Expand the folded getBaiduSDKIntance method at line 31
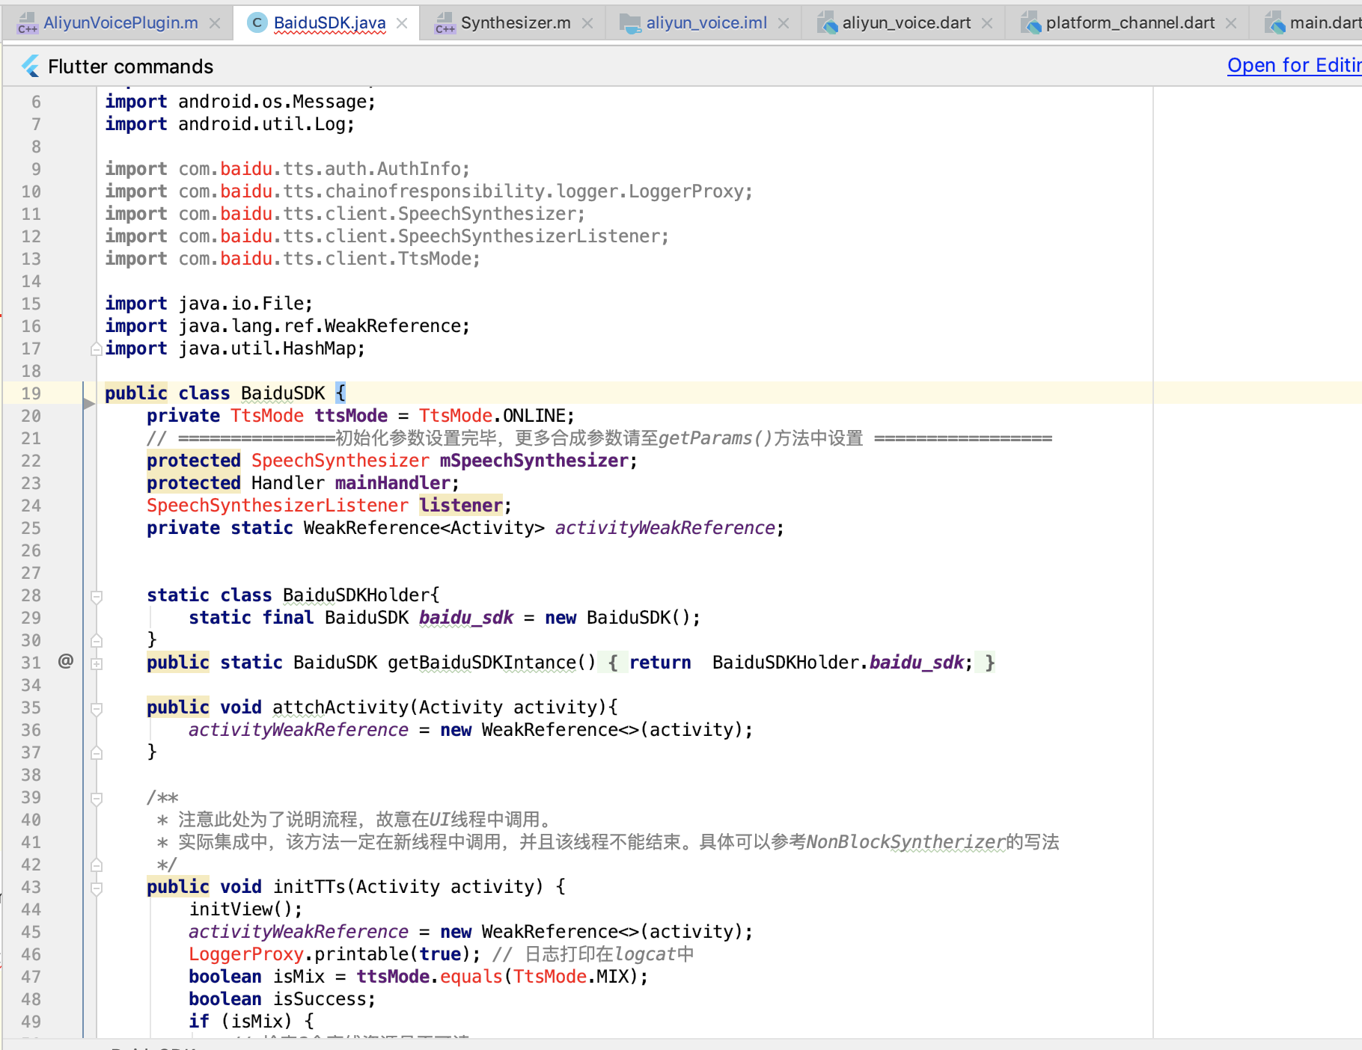 coord(97,663)
